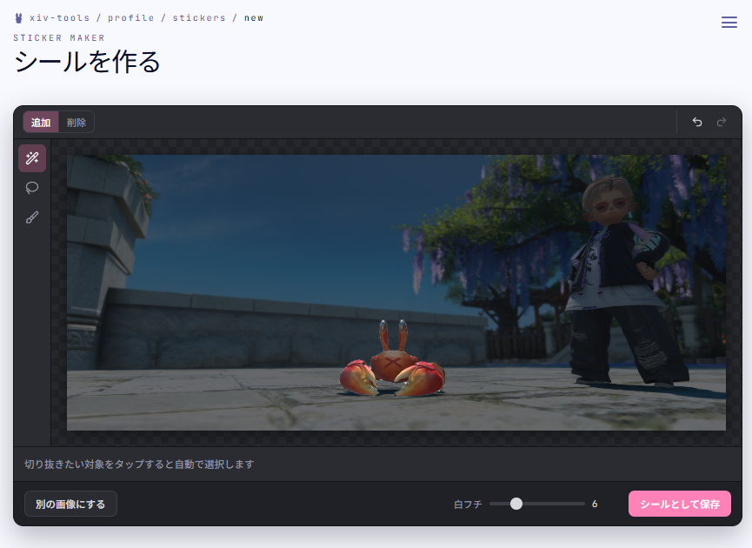Select the magic wand auto-select tool
752x548 pixels.
[32, 158]
